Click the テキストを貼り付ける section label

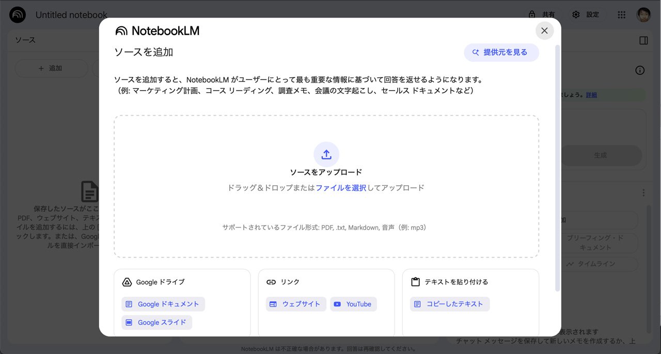point(457,282)
